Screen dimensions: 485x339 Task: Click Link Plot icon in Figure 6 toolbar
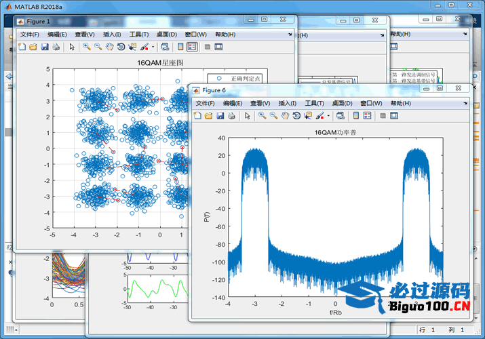[341, 116]
